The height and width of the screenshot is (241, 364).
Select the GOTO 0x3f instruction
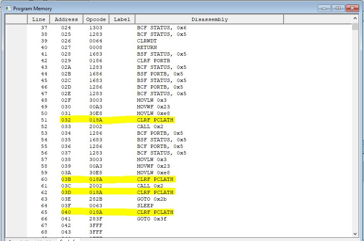tap(152, 219)
